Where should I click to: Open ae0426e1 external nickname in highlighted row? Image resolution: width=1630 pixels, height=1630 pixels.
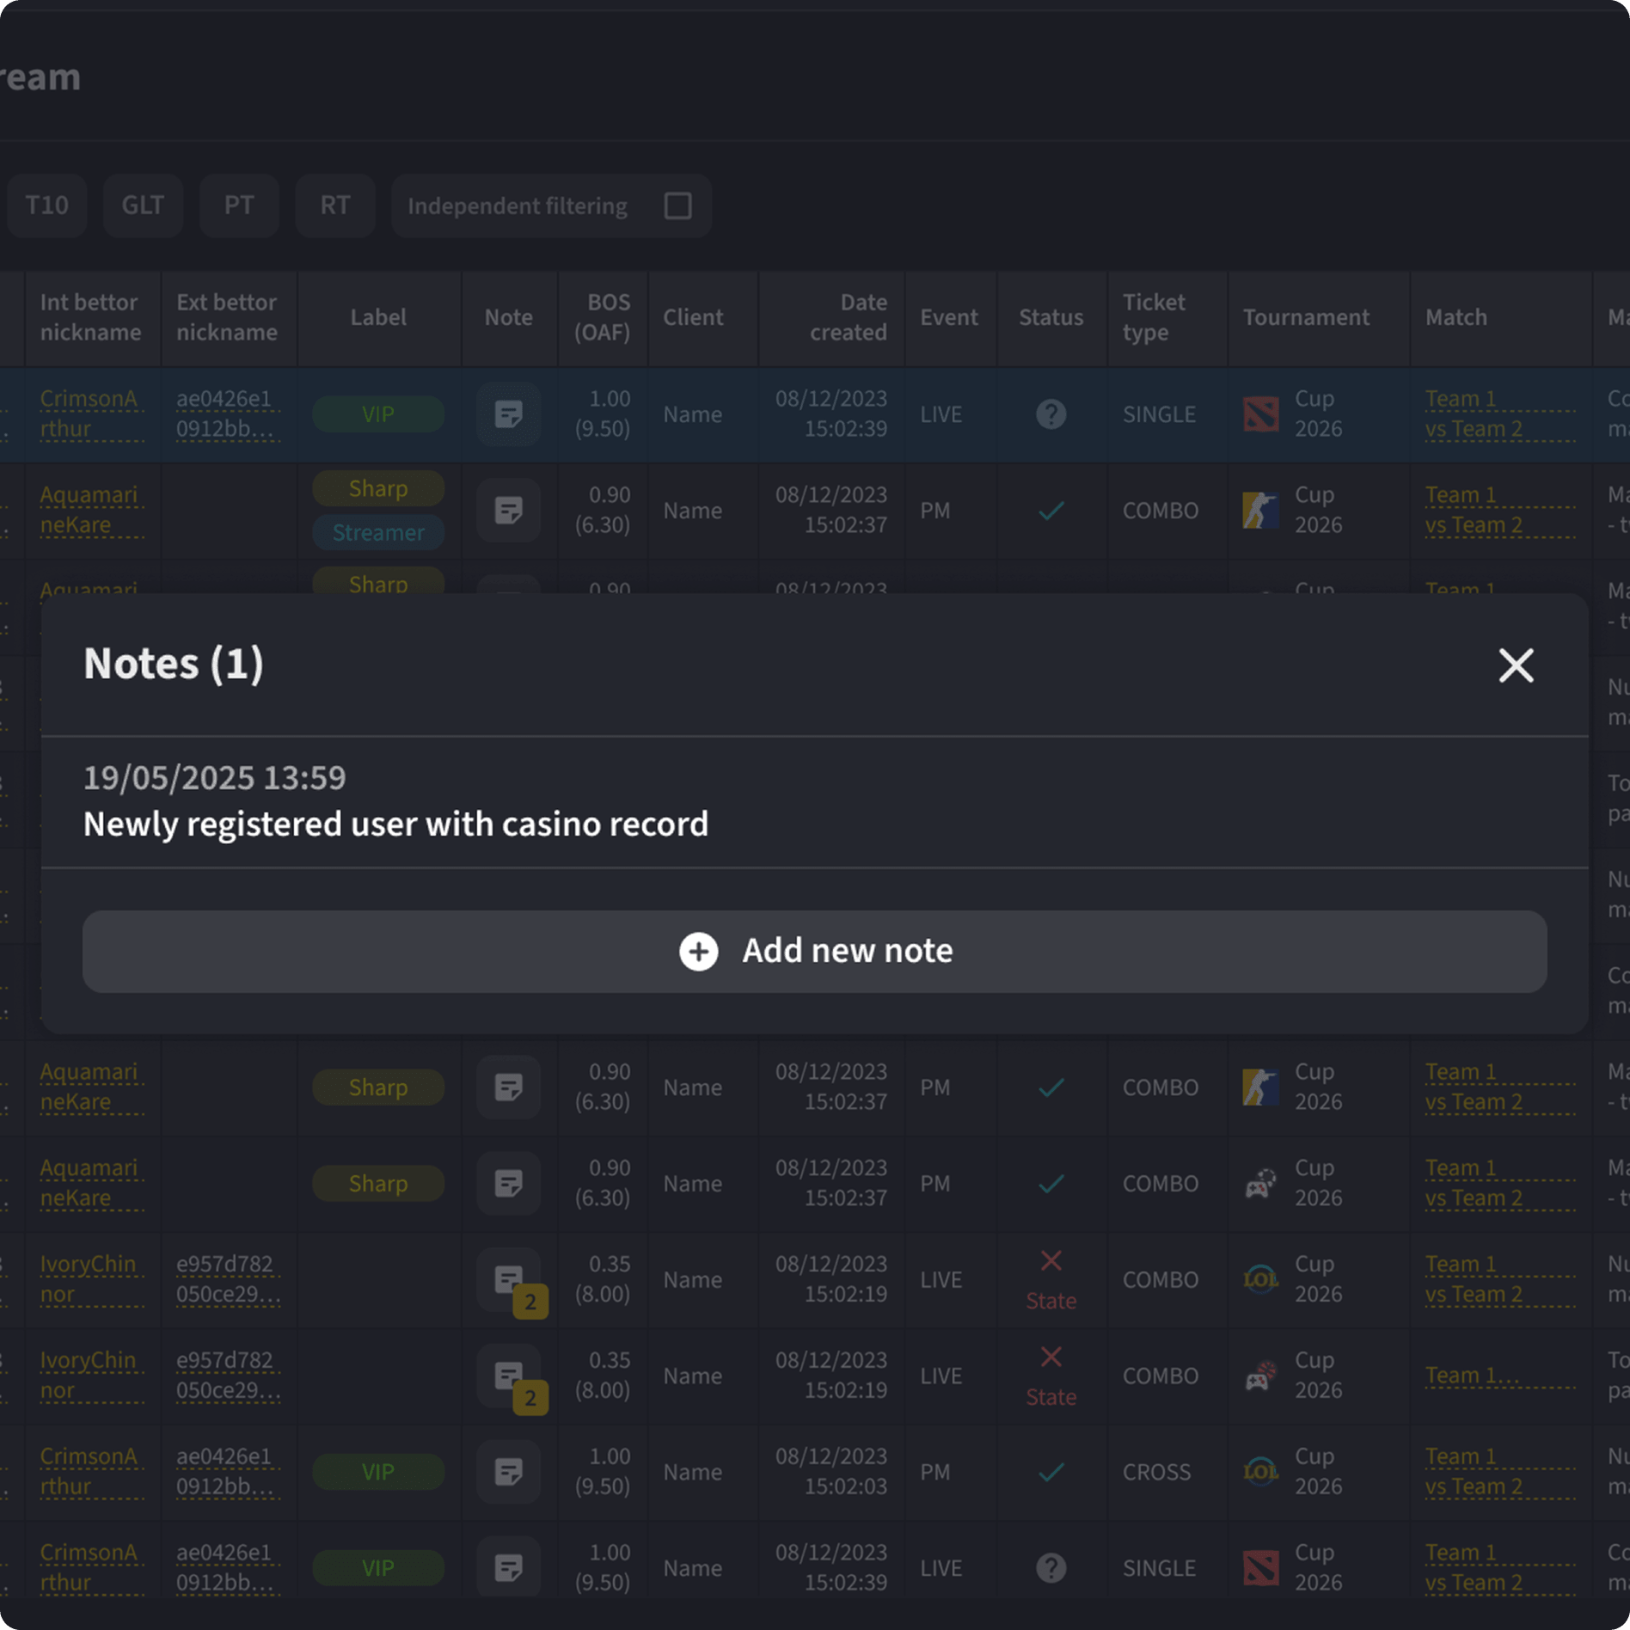click(x=228, y=414)
